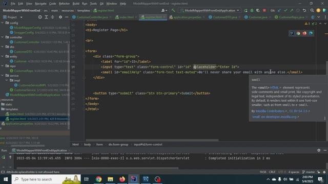Click CC BY-SA 2.5 license link
Screen dimensions: 328x184
pyautogui.click(x=298, y=111)
